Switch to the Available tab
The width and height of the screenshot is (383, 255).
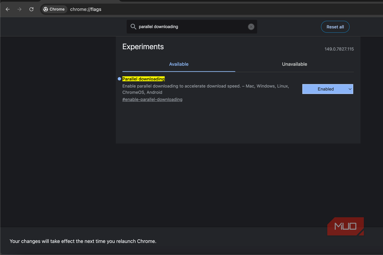coord(179,64)
